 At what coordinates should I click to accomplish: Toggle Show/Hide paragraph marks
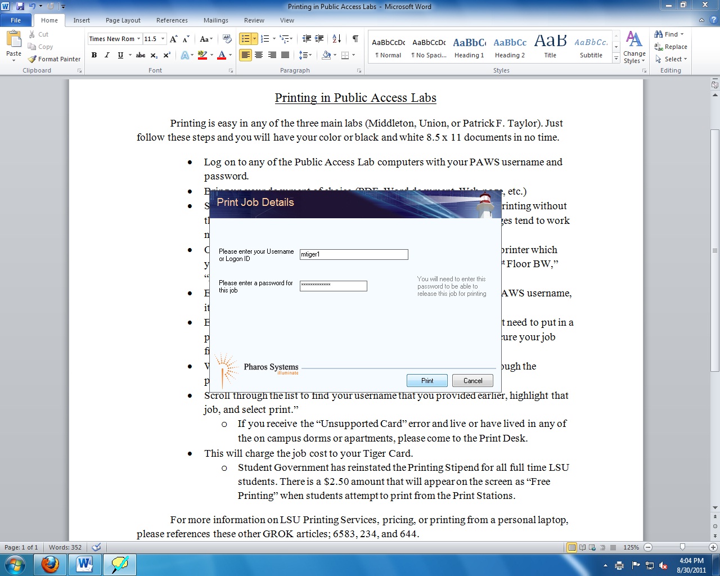(355, 39)
